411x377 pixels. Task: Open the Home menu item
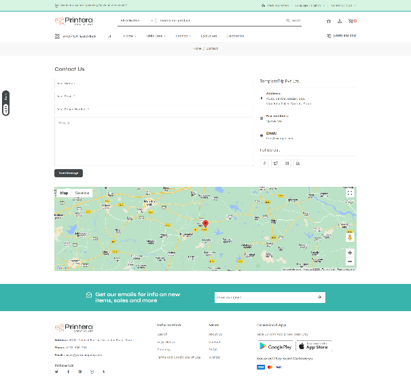[129, 35]
